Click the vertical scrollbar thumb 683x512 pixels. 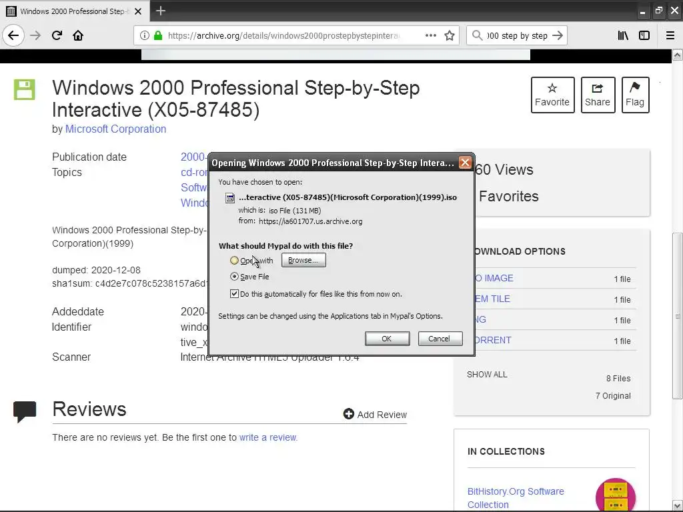pos(678,315)
